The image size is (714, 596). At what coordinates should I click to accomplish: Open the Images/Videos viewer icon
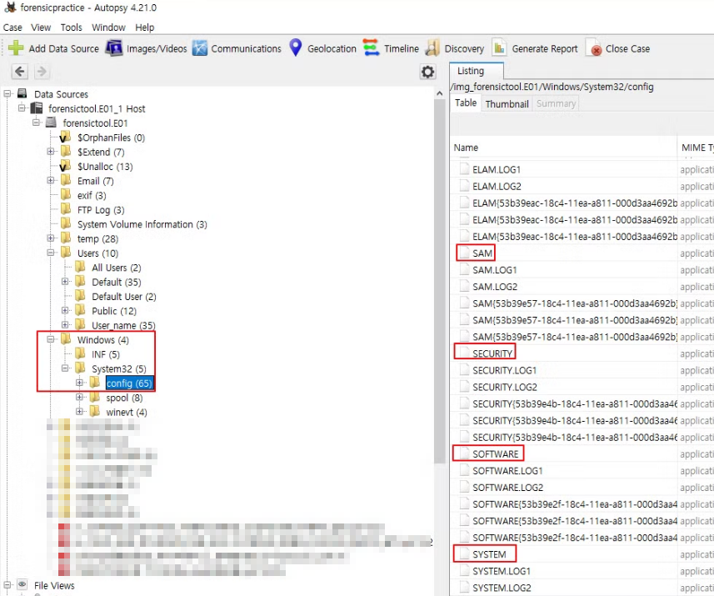pos(114,48)
